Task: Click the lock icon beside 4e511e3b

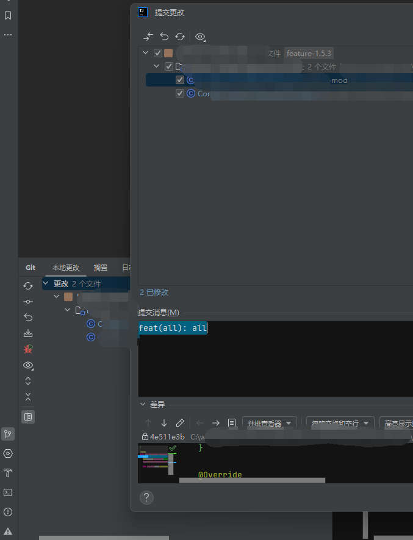Action: [145, 436]
